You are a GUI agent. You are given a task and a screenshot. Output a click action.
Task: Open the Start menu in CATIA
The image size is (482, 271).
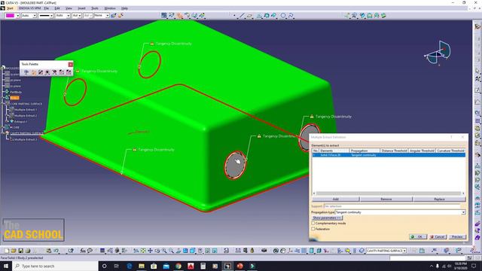pos(10,8)
